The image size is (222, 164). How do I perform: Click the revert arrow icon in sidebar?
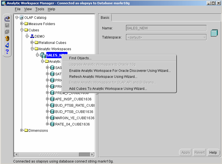pos(7,39)
